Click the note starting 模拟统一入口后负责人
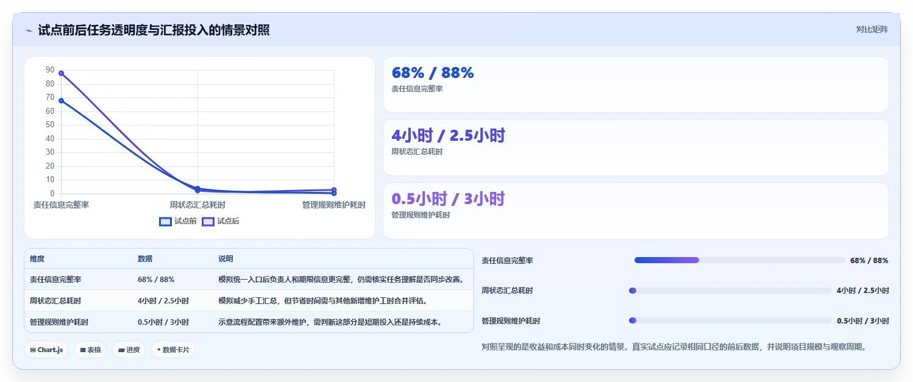 tap(342, 280)
